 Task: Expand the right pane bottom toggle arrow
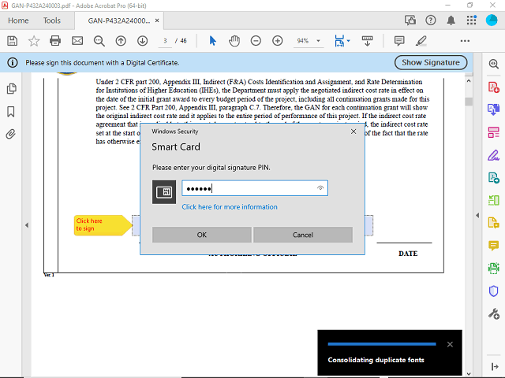click(x=495, y=366)
